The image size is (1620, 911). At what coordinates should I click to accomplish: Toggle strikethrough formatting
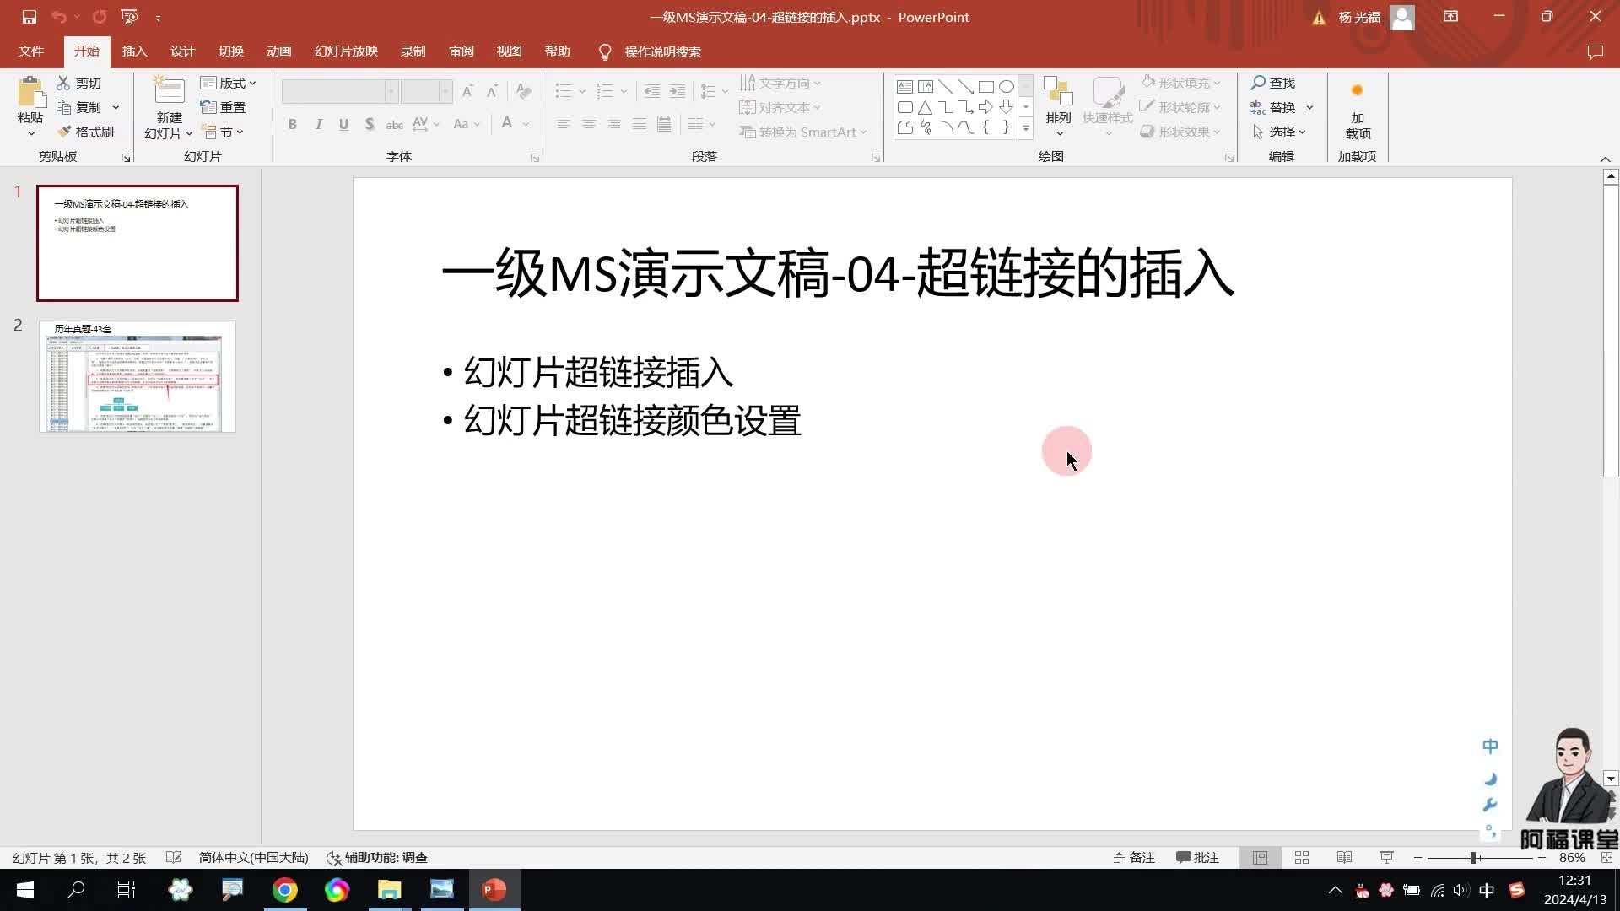[x=394, y=124]
